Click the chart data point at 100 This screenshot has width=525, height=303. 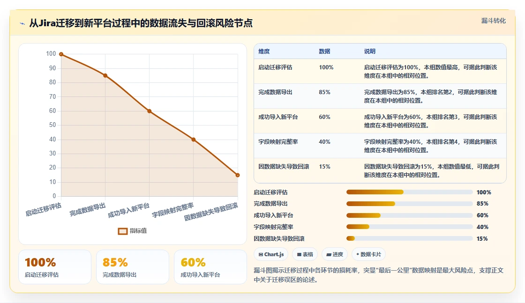(61, 54)
